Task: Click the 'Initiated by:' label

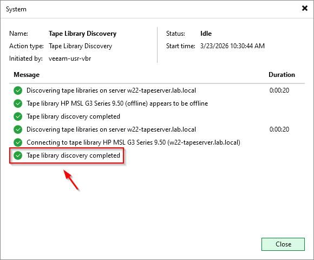Action: tap(26, 58)
